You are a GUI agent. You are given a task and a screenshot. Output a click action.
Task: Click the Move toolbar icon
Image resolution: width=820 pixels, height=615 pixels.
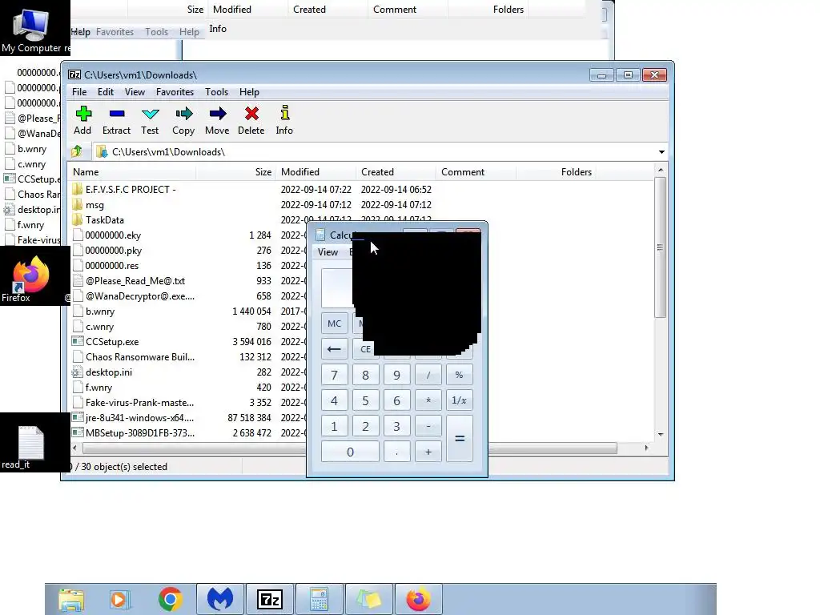(x=217, y=120)
